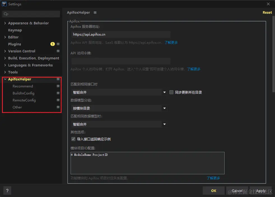Click the API 访问令牌 input field

pos(121,61)
